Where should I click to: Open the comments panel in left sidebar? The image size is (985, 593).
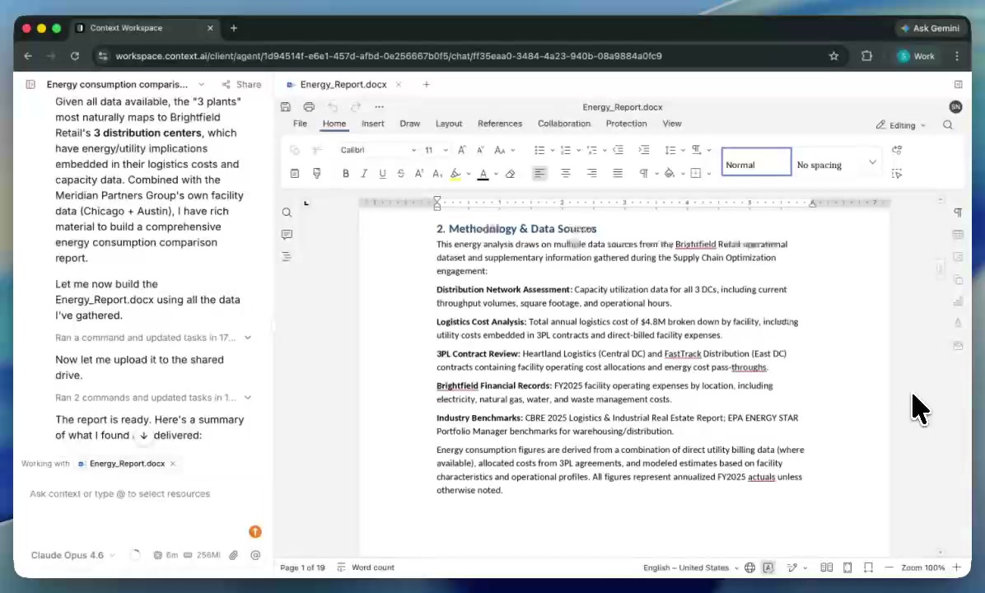tap(287, 235)
